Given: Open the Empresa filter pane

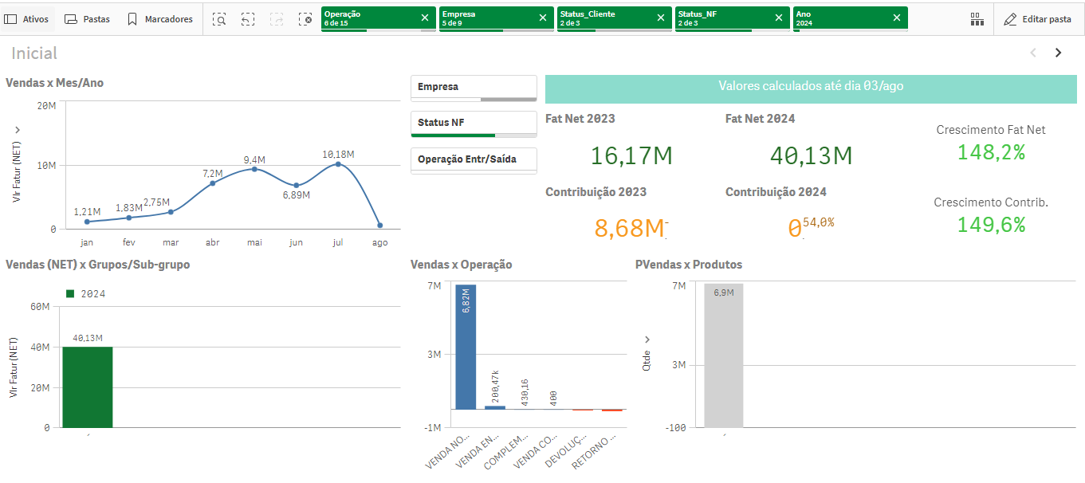Looking at the screenshot, I should tap(474, 88).
